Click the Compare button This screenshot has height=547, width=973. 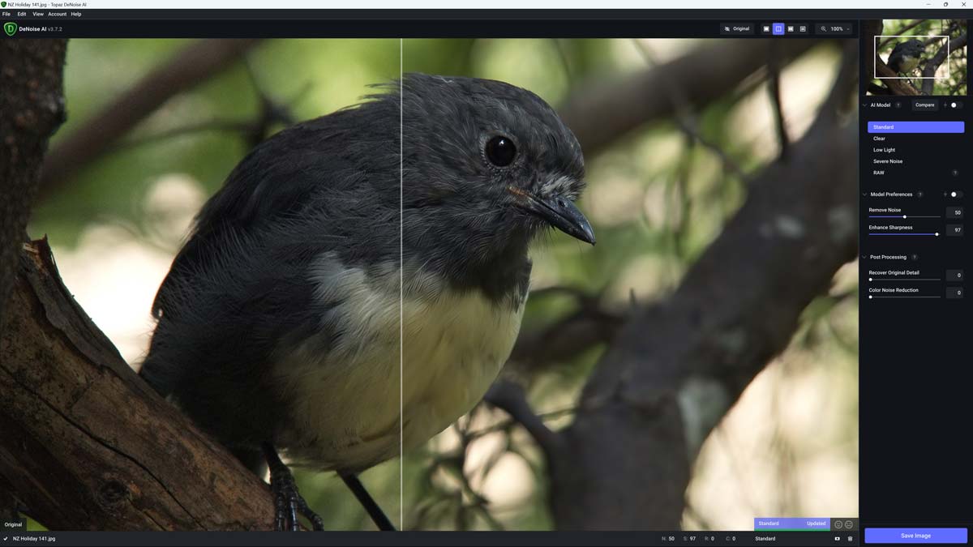tap(924, 105)
